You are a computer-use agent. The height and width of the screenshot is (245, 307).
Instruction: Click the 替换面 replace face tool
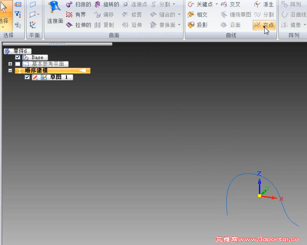click(x=163, y=25)
